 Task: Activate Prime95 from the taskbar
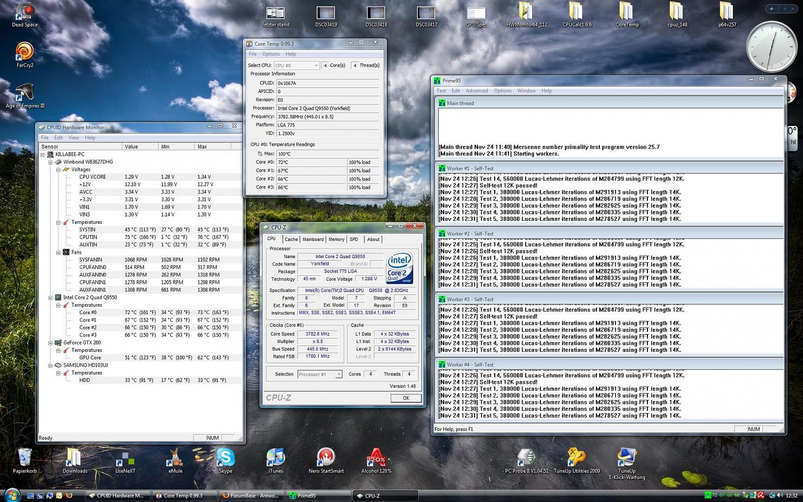click(318, 496)
